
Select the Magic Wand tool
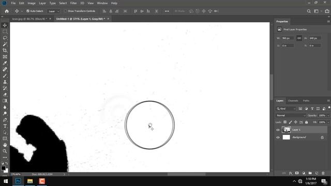click(x=5, y=44)
